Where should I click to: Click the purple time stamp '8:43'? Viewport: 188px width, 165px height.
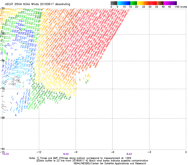129,154
